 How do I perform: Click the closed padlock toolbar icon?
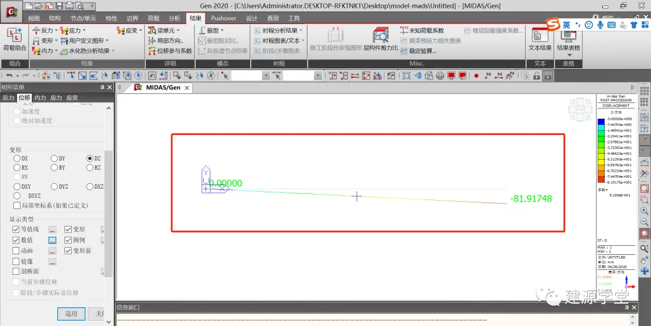pyautogui.click(x=547, y=75)
